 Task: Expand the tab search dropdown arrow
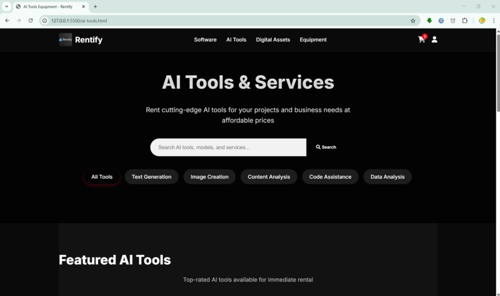tap(6, 6)
